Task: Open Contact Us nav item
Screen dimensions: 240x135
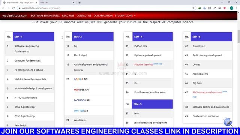Action: (84, 16)
